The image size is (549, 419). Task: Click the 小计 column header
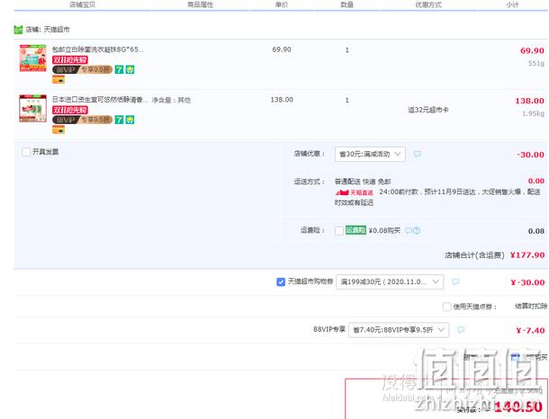tap(512, 4)
